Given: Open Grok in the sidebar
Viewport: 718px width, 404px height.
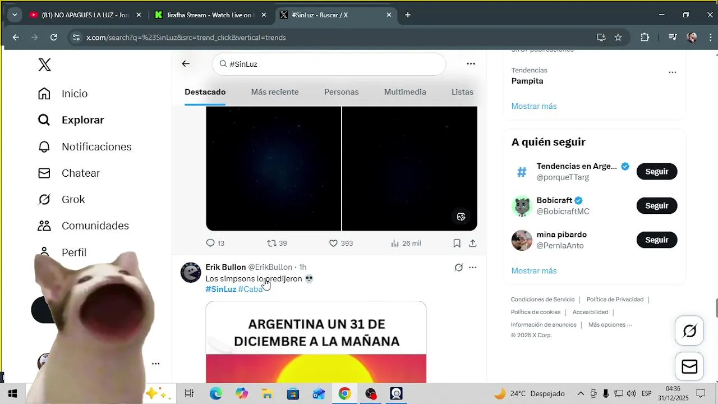Looking at the screenshot, I should (73, 199).
